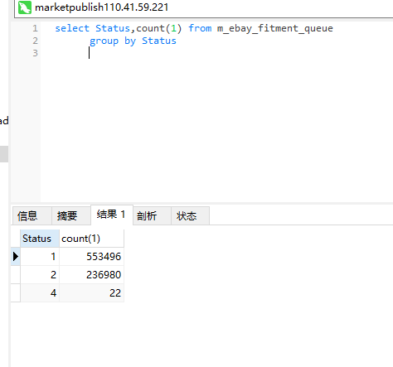Select the cell with value 553496

tap(91, 257)
